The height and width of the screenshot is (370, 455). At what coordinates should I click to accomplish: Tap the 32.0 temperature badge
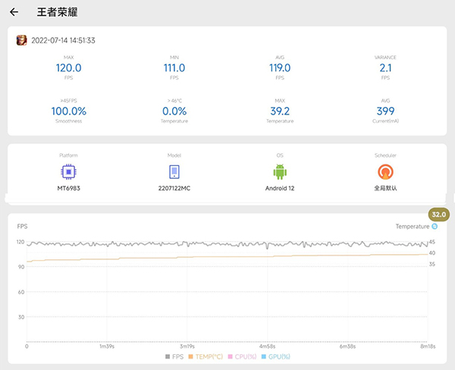click(439, 214)
